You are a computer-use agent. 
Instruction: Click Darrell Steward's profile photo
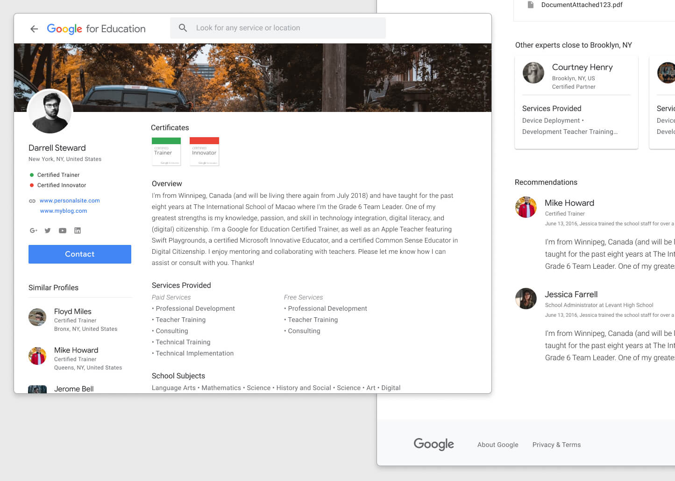click(x=50, y=111)
